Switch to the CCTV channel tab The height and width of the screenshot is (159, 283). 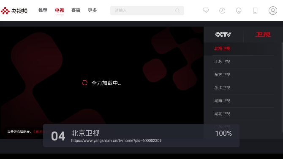click(x=223, y=35)
